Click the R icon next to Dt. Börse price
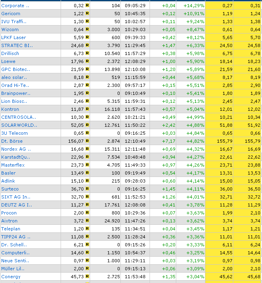262x283 pixels. coord(87,141)
